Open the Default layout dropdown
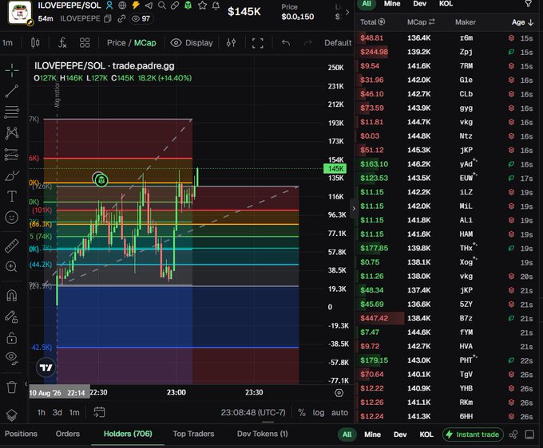Viewport: 543px width, 448px height. (338, 42)
